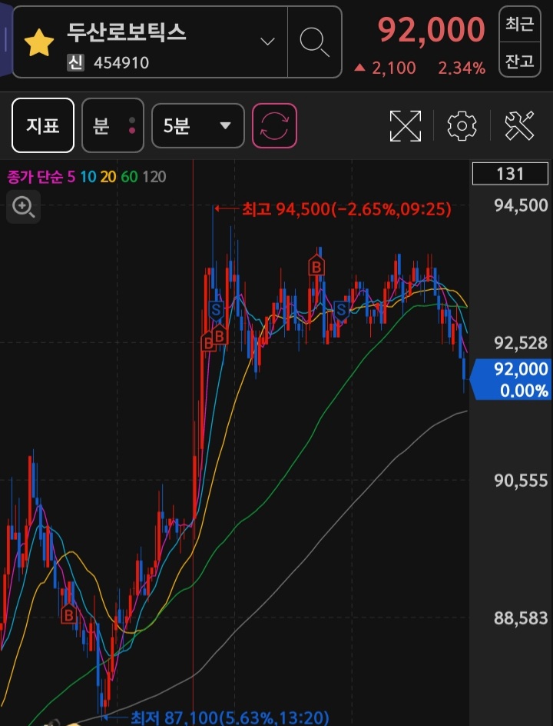Click the 2.34% change rate
Image resolution: width=553 pixels, height=726 pixels.
462,68
